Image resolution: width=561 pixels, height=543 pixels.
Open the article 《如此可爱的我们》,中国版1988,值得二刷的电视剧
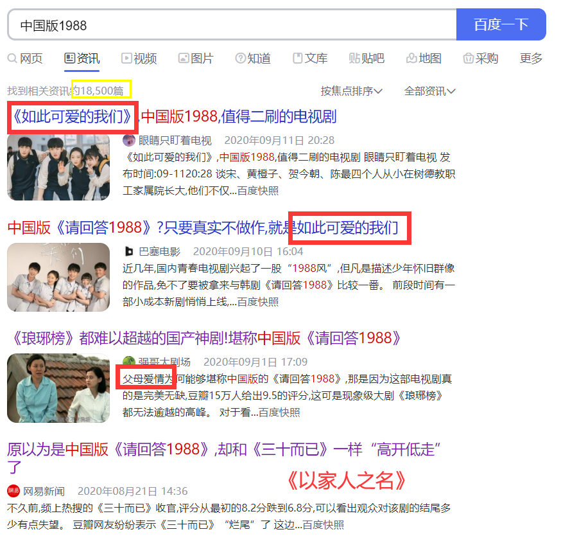click(x=172, y=116)
